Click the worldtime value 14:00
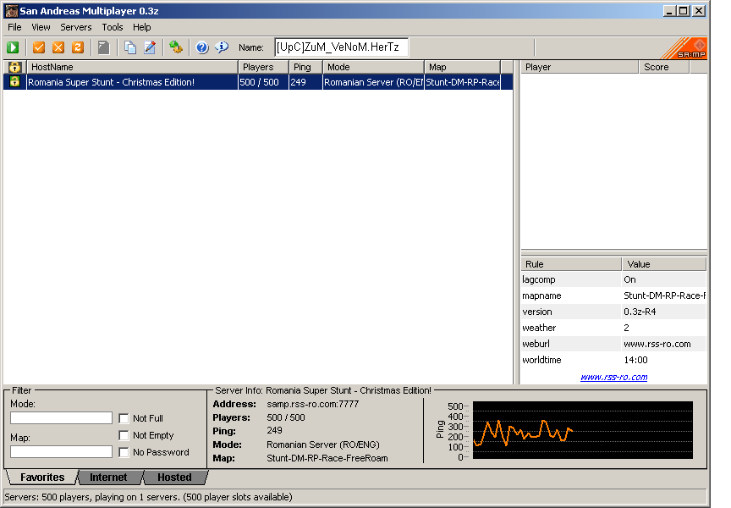Image resolution: width=731 pixels, height=508 pixels. click(x=635, y=360)
